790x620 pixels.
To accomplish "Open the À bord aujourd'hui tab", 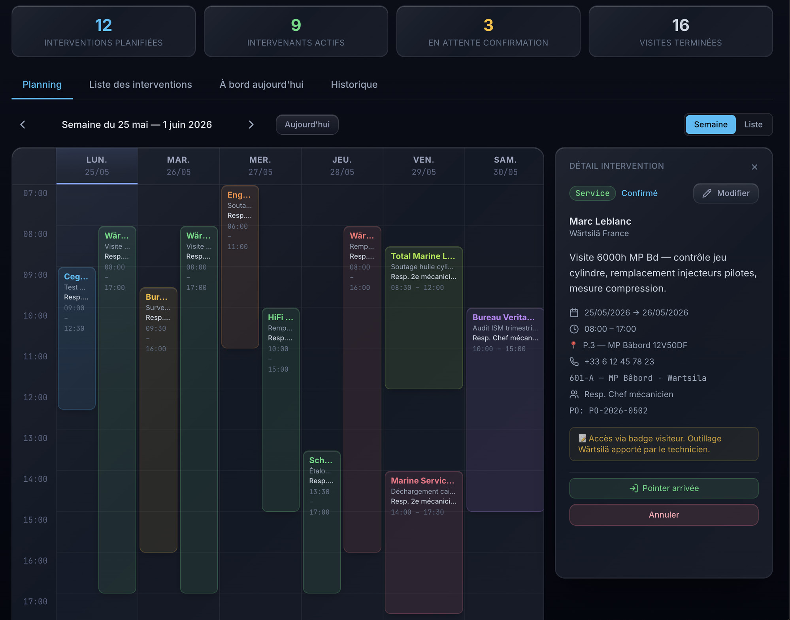I will coord(261,85).
